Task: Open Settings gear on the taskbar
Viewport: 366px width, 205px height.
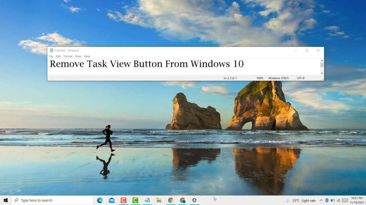Action: pyautogui.click(x=194, y=200)
